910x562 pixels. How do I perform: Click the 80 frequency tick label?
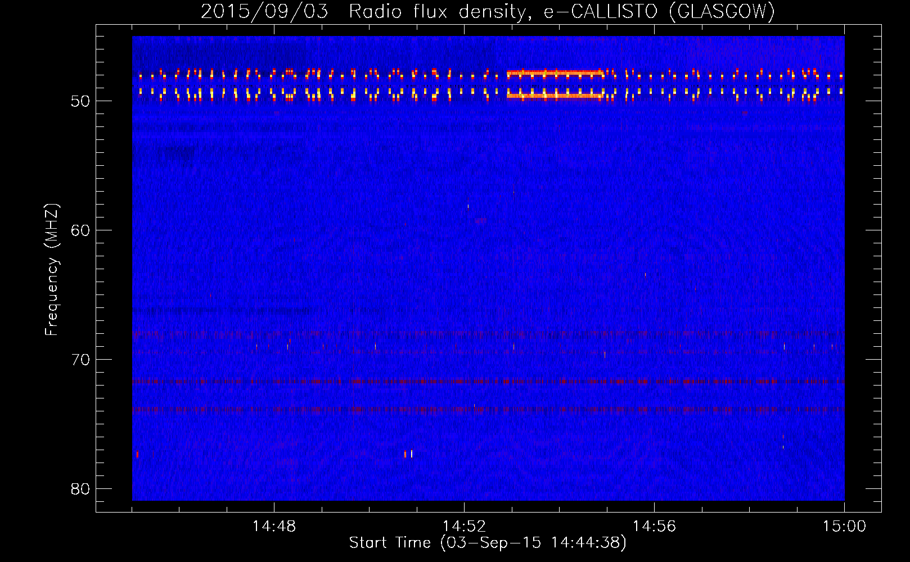(80, 489)
